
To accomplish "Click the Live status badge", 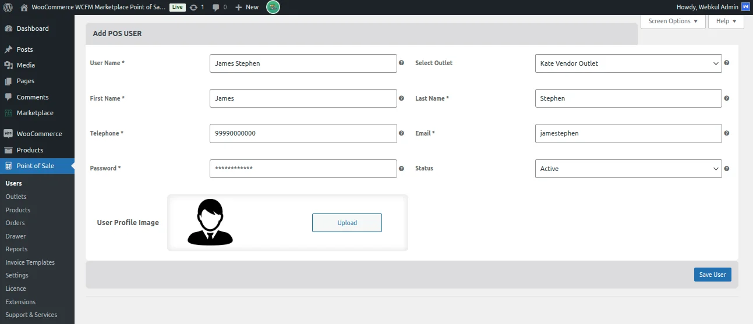I will 177,7.
